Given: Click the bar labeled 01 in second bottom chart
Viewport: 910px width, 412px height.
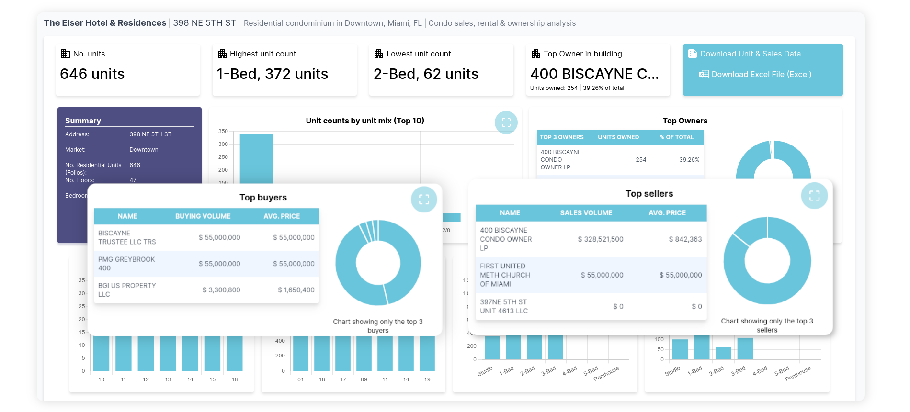Looking at the screenshot, I should [x=301, y=354].
